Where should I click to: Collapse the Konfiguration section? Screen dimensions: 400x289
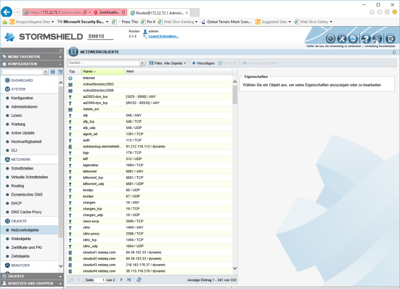[x=60, y=64]
